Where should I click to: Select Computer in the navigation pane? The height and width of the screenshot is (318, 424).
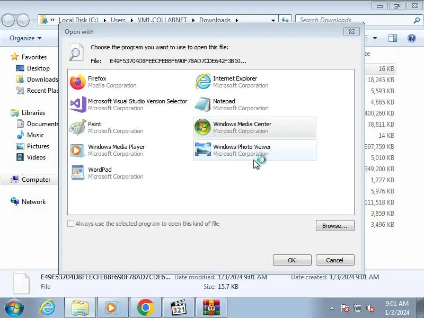30,180
